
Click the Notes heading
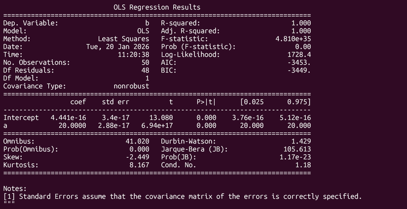pyautogui.click(x=15, y=188)
